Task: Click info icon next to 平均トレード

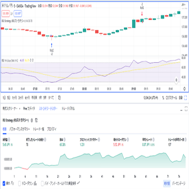Action: pos(154,140)
